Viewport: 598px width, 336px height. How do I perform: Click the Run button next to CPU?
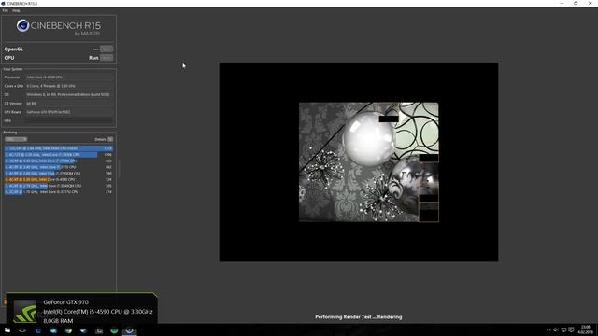[107, 58]
